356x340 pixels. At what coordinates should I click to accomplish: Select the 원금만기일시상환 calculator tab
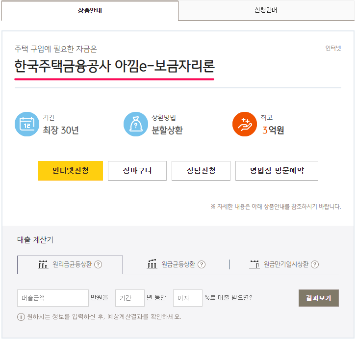click(x=284, y=264)
